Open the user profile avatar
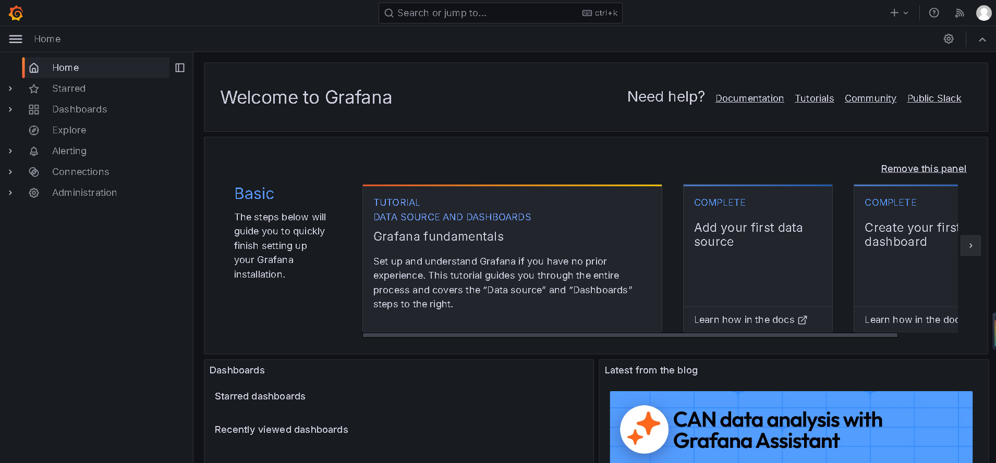Screen dimensions: 996x463 pyautogui.click(x=983, y=13)
